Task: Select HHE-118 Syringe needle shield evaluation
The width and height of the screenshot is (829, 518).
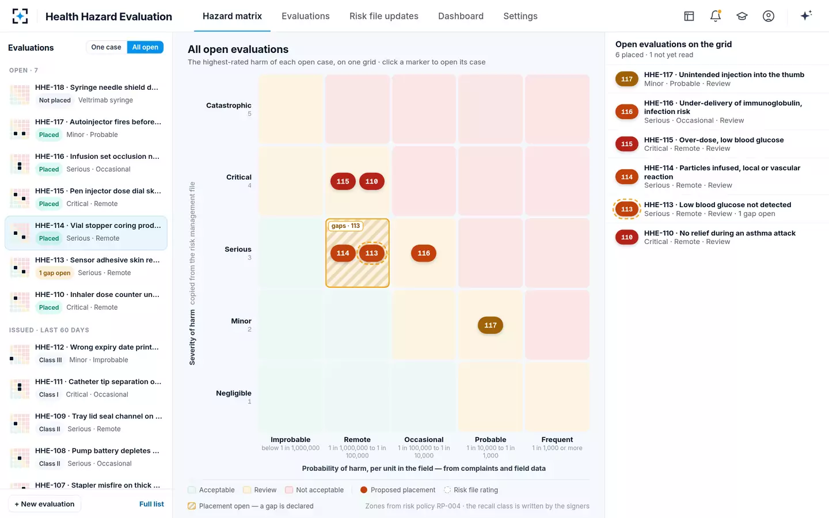Action: (x=86, y=94)
